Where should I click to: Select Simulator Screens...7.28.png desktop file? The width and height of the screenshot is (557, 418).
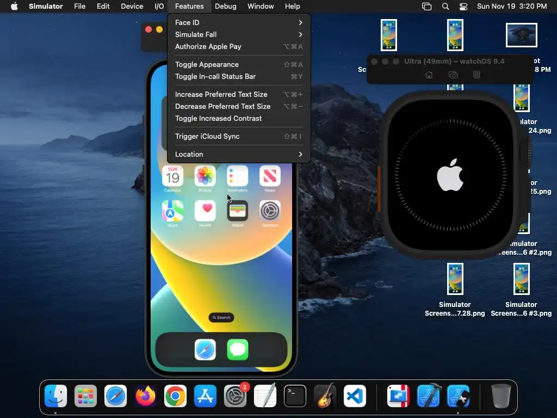coord(455,279)
